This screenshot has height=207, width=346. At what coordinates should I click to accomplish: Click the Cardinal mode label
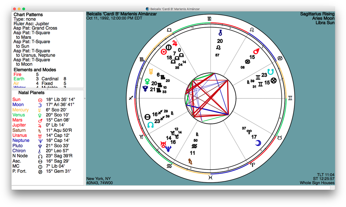pos(50,79)
